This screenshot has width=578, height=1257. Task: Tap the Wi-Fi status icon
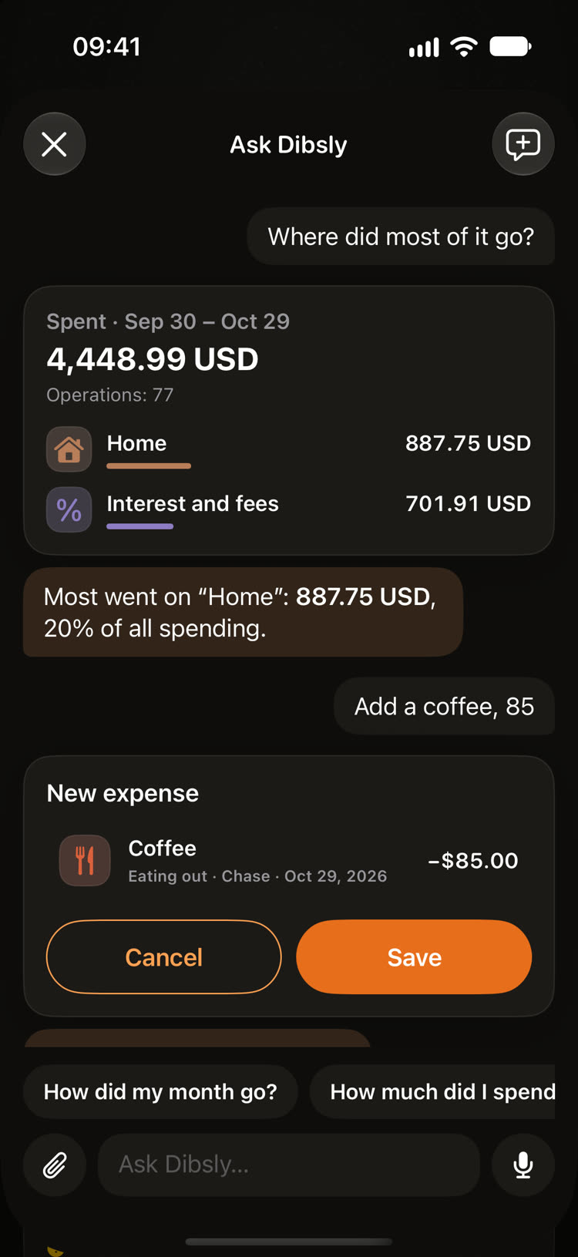point(464,47)
